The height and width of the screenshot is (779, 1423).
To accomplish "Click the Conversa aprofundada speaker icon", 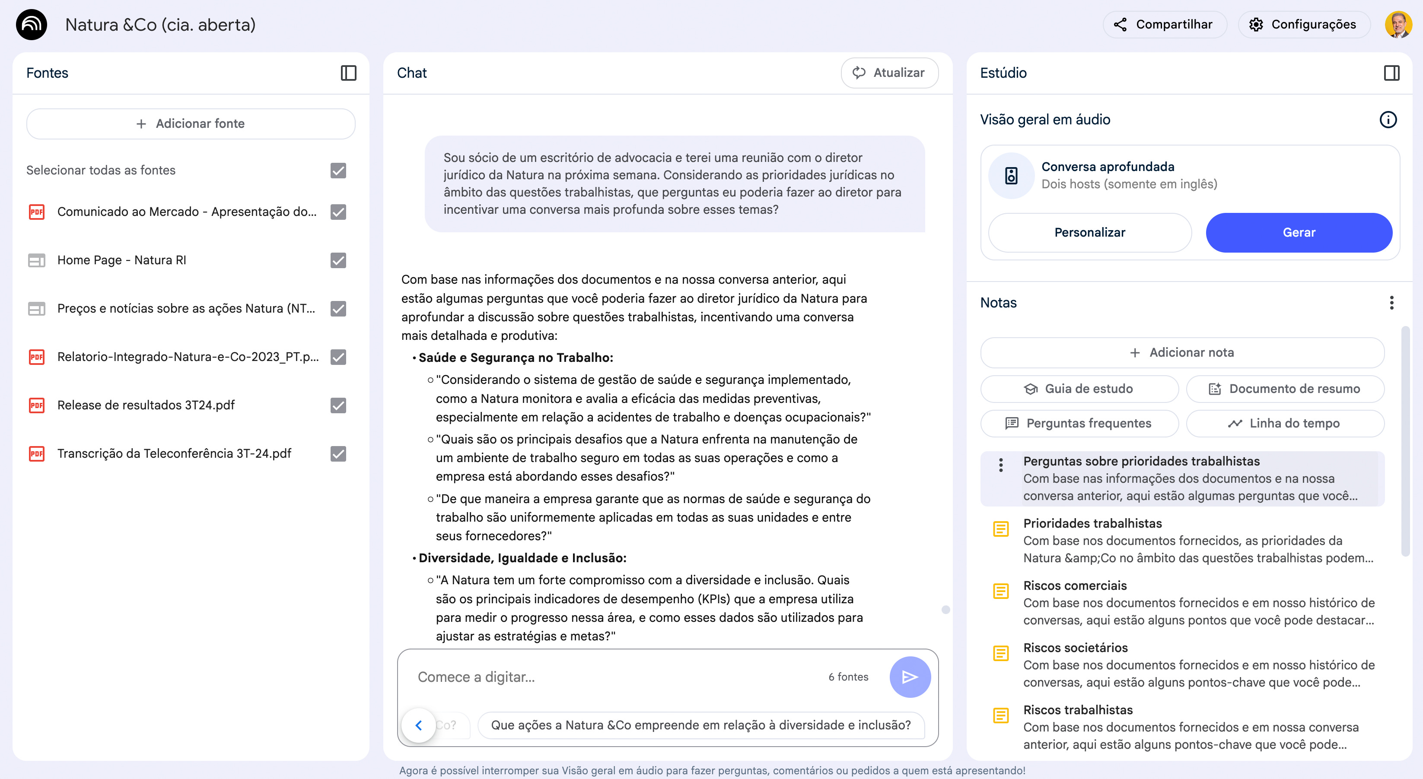I will pos(1011,176).
